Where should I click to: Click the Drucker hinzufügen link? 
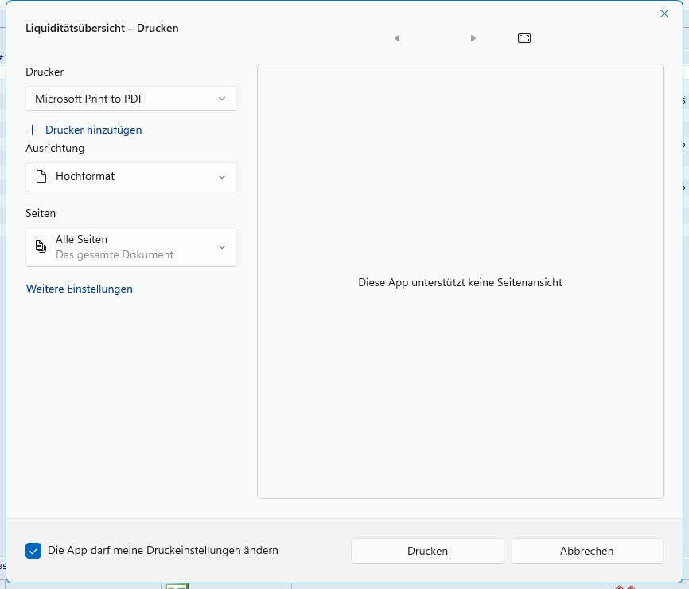click(x=94, y=130)
